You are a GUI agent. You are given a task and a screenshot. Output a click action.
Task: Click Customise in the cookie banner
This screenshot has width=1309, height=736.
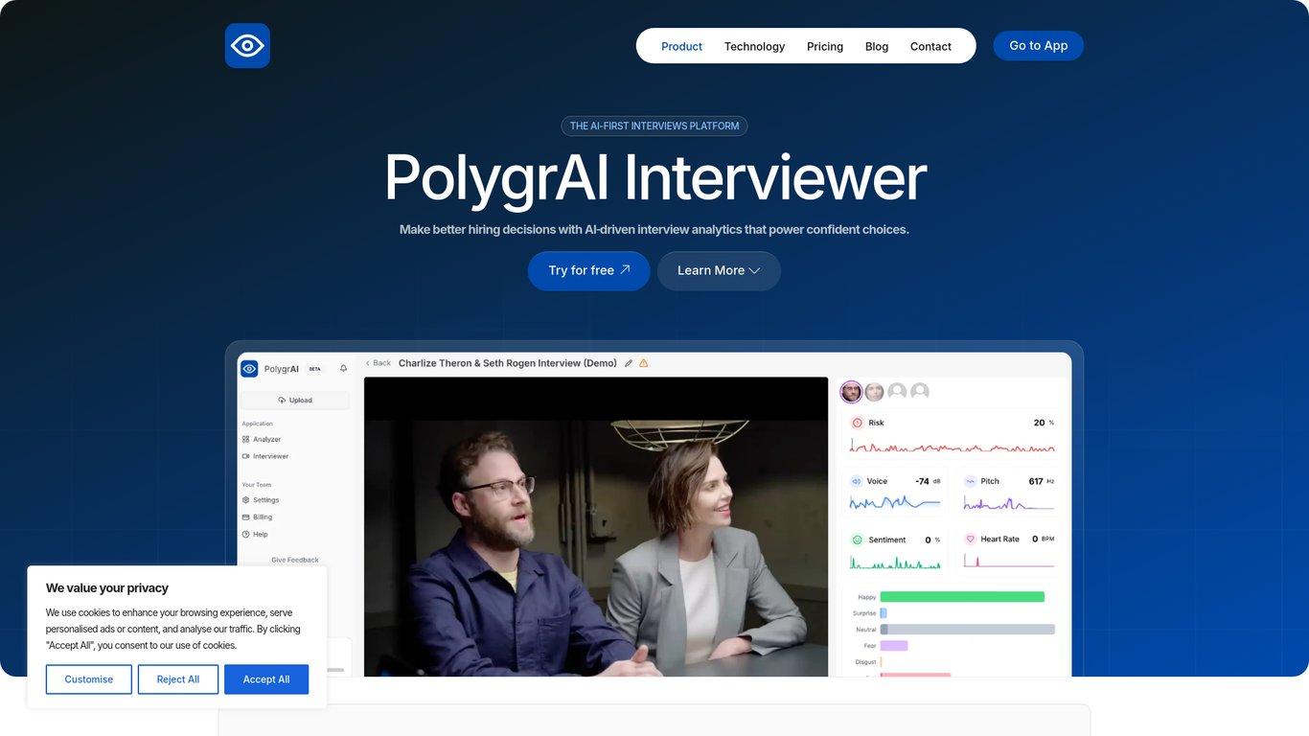click(89, 679)
